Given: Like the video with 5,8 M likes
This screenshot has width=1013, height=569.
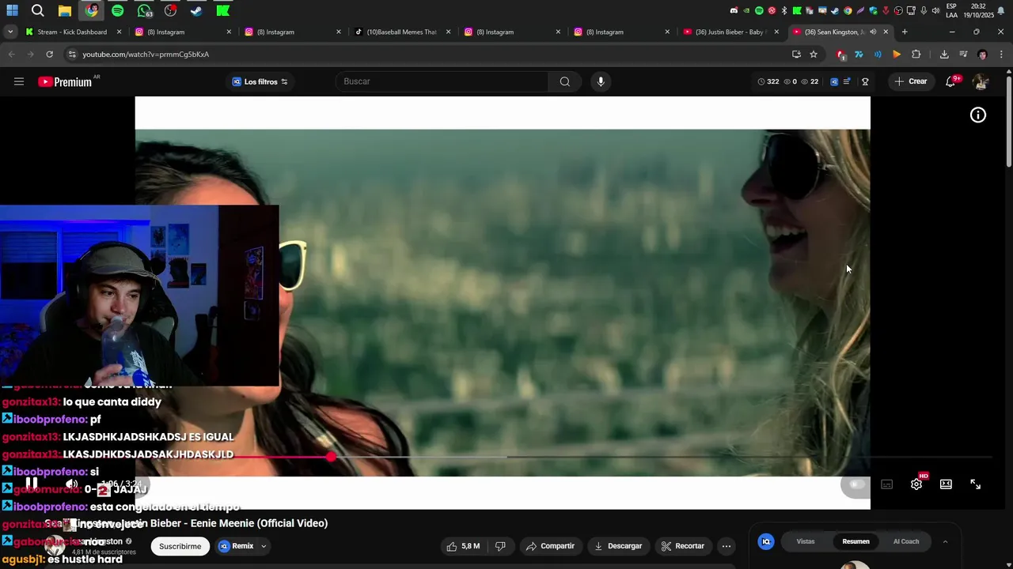Looking at the screenshot, I should point(464,546).
